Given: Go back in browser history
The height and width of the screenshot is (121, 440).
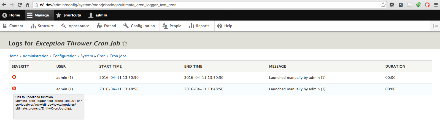Looking at the screenshot, I should click(4, 5).
